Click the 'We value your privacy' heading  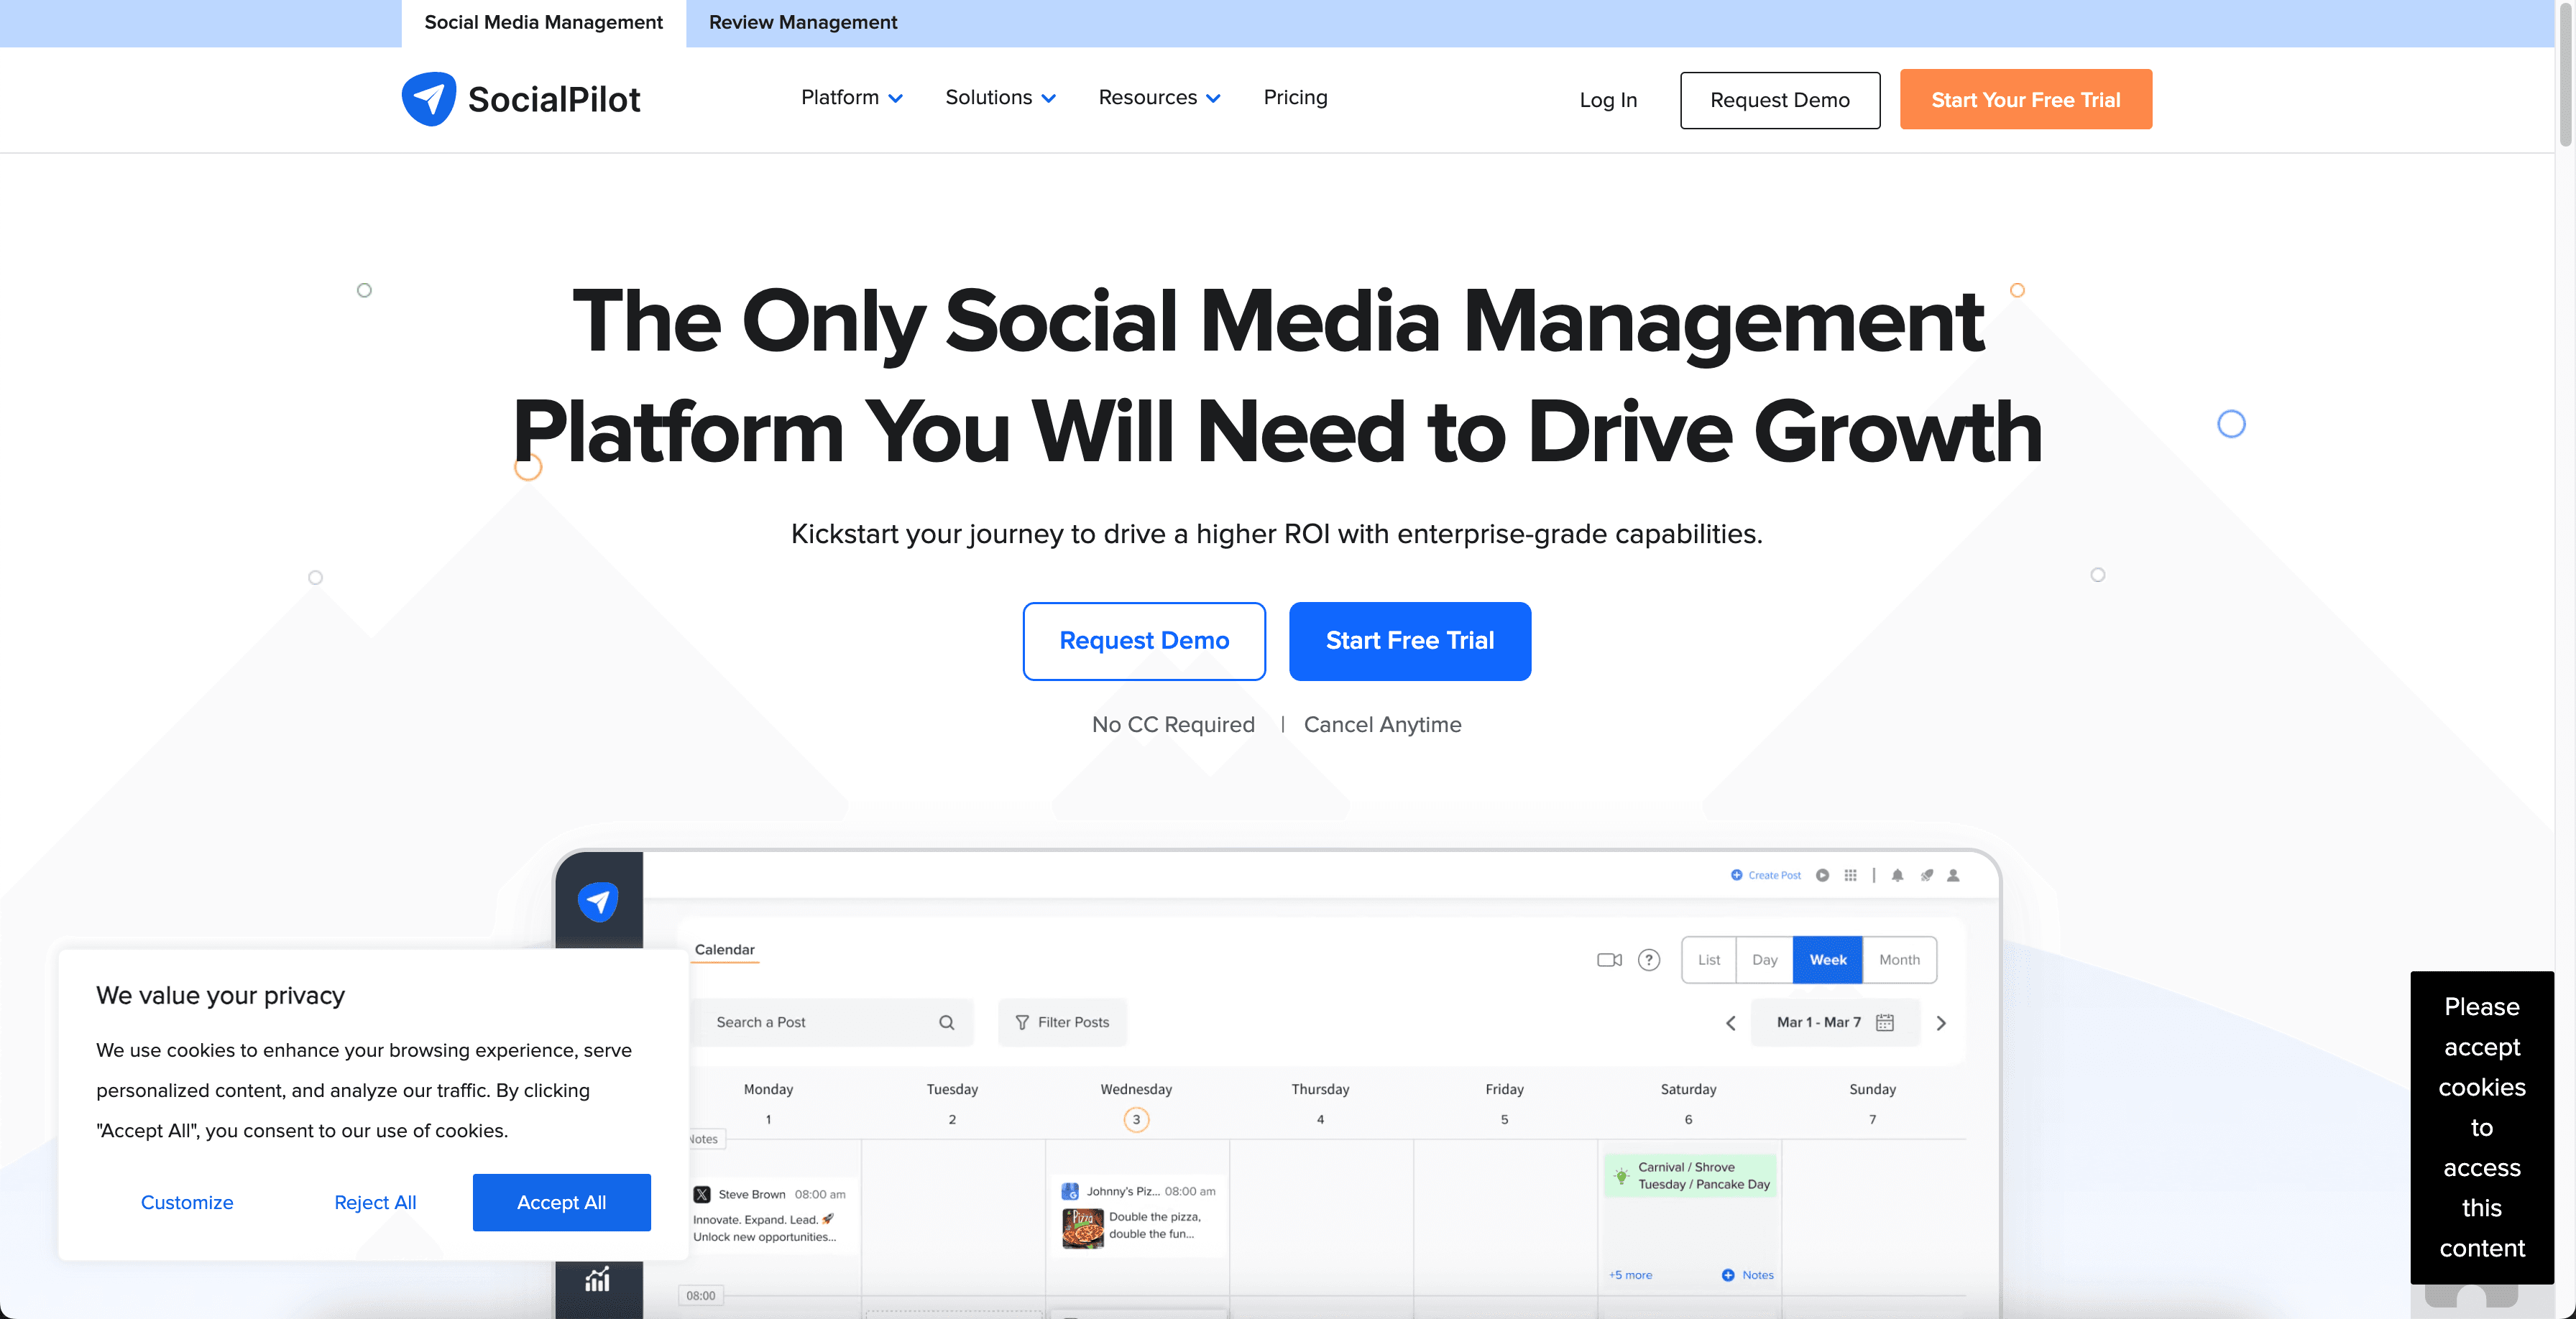220,995
